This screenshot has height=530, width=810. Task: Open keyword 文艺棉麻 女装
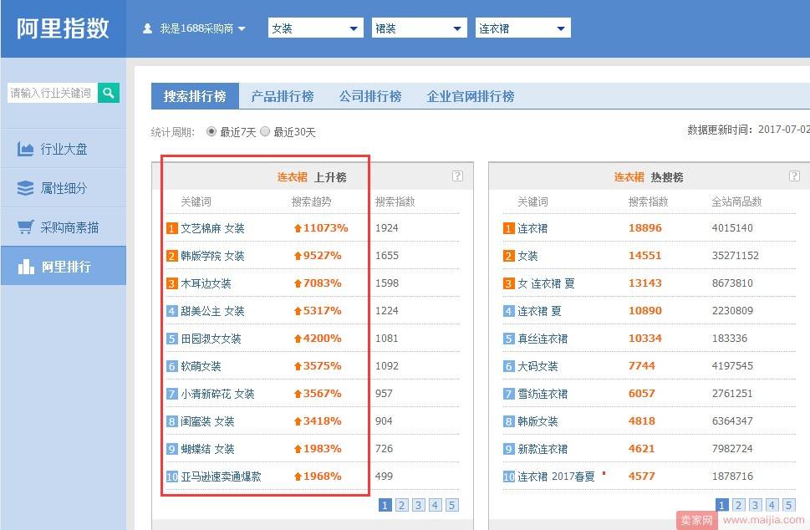pyautogui.click(x=212, y=228)
